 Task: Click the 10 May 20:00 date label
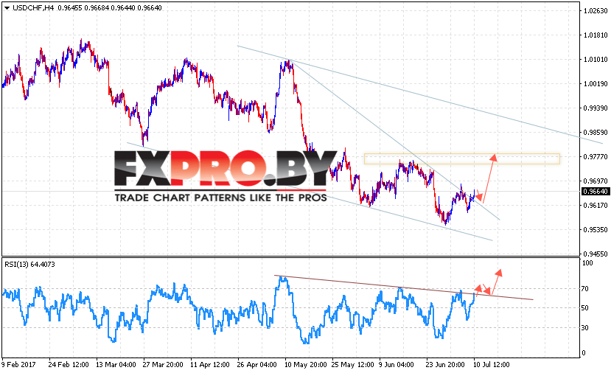305,365
